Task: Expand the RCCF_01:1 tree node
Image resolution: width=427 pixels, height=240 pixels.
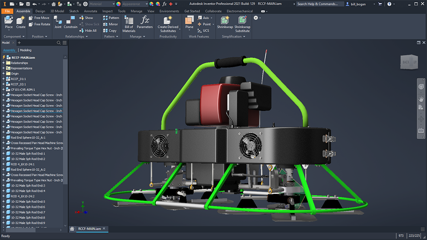Action: click(x=3, y=79)
